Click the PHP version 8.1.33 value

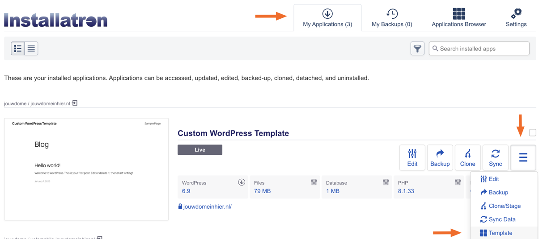tap(406, 191)
